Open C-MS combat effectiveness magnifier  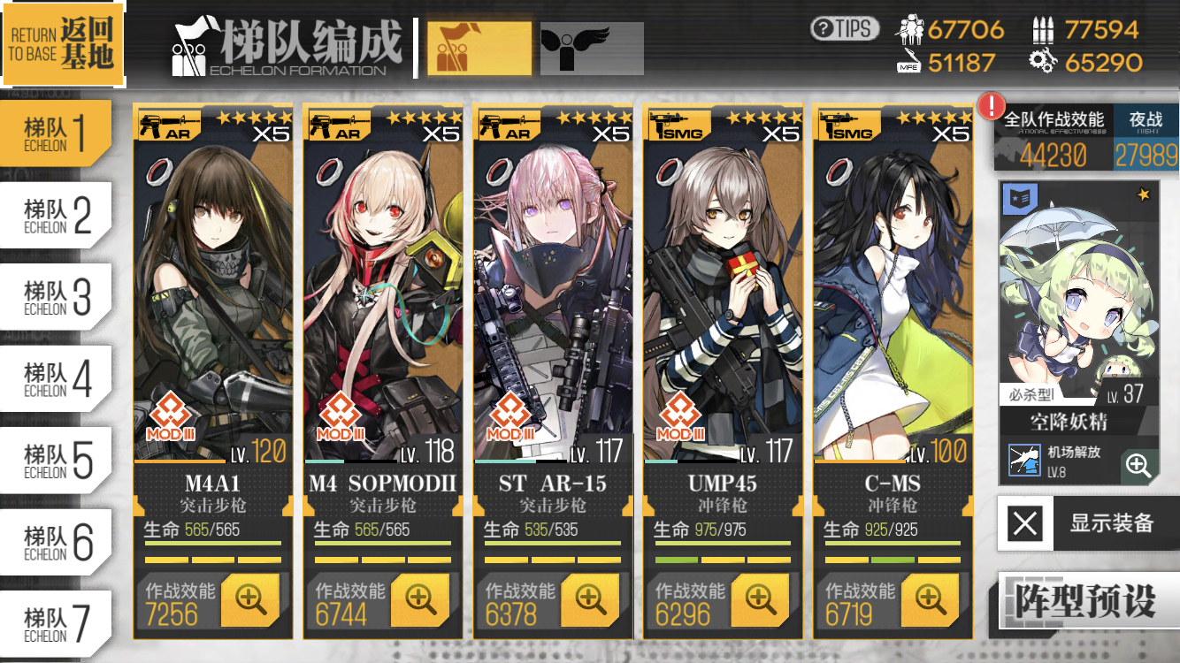(930, 600)
